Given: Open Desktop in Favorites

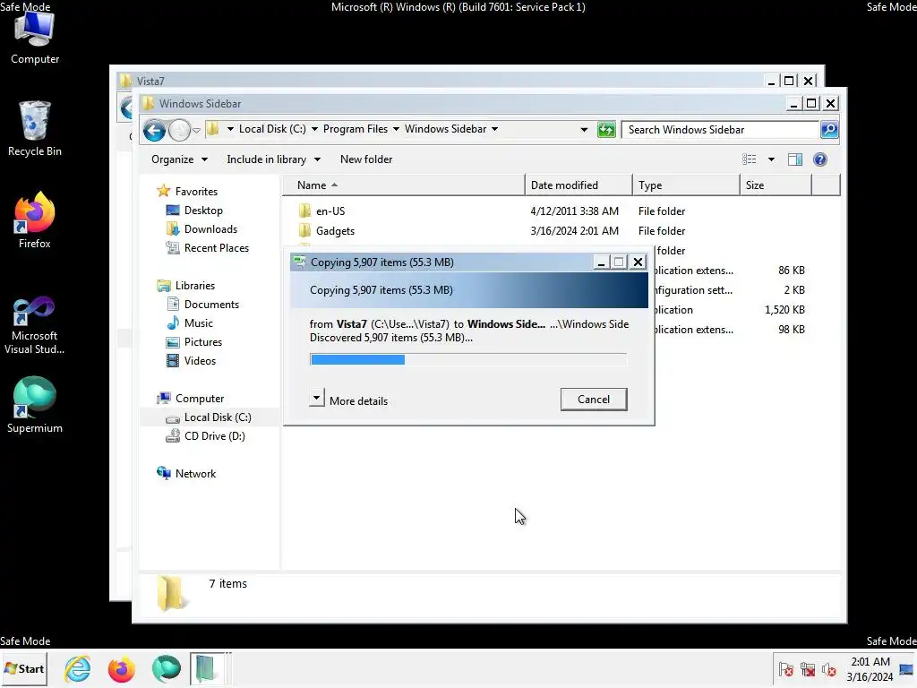Looking at the screenshot, I should [203, 210].
